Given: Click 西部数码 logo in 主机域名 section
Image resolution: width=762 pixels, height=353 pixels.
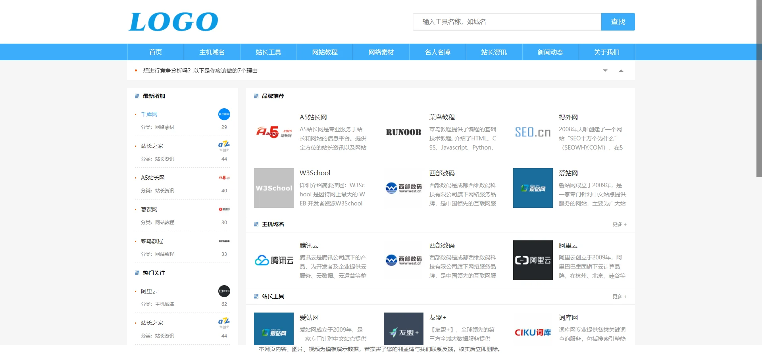Looking at the screenshot, I should point(404,260).
